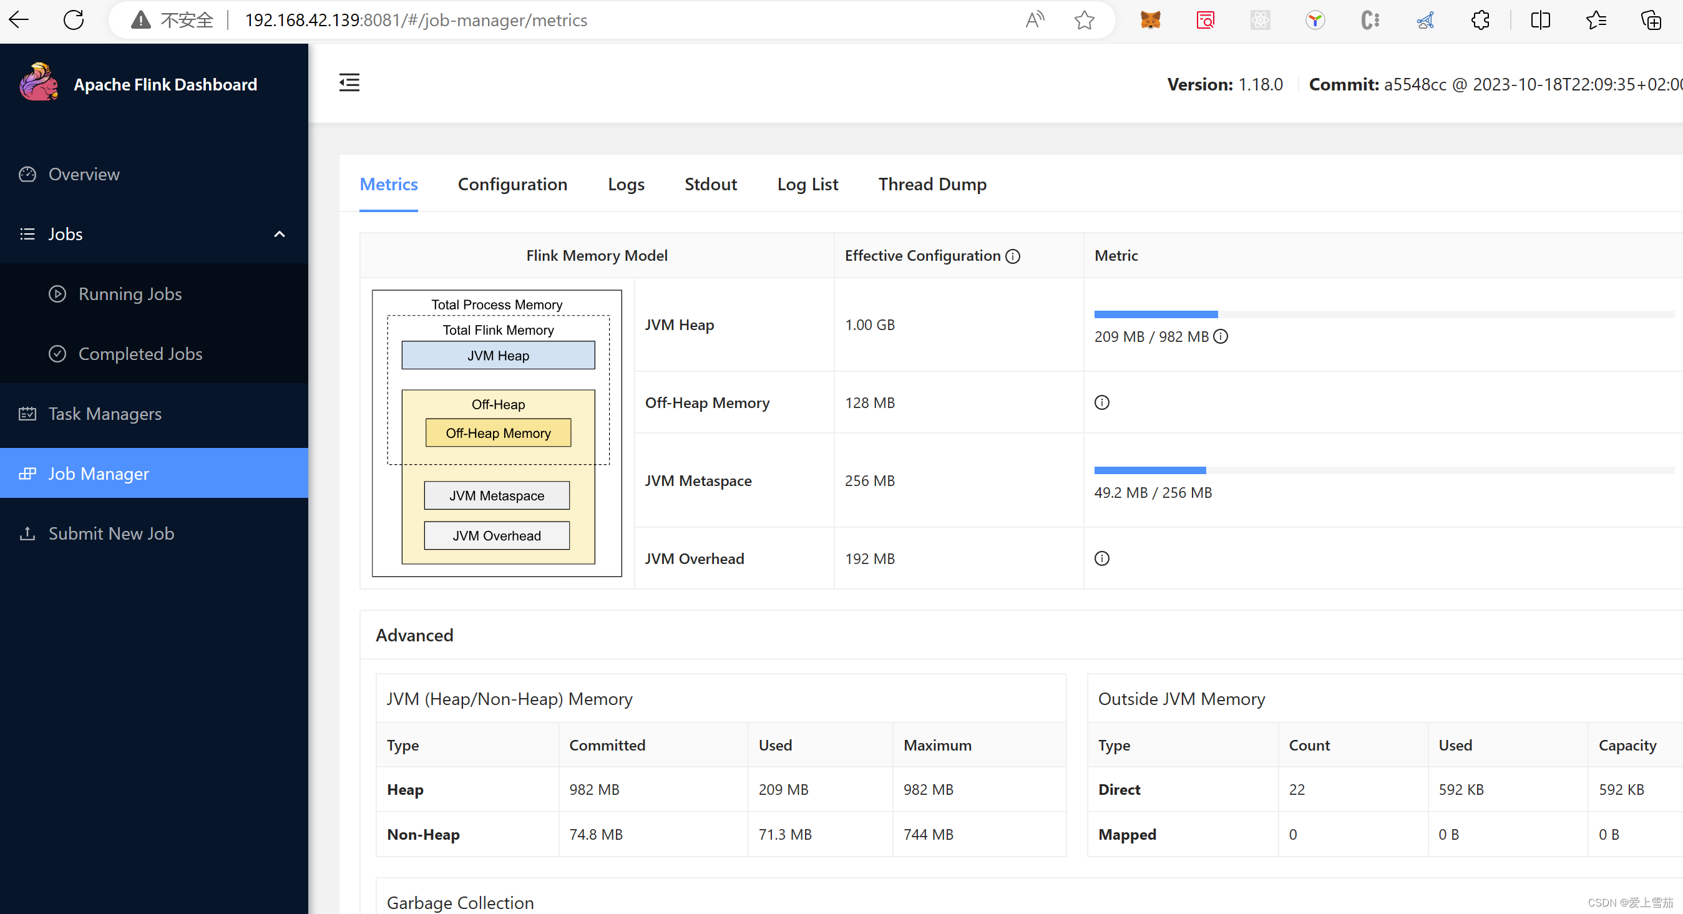Select the Overview gauge icon in sidebar
Screen dimensions: 1683x914
click(27, 175)
